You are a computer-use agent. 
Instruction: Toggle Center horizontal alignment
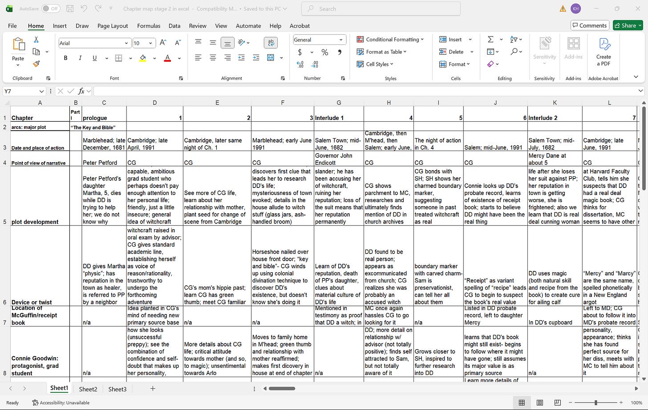click(x=213, y=58)
